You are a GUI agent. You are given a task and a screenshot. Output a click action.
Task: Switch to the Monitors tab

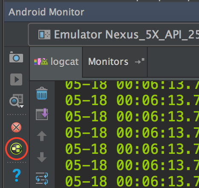point(115,62)
